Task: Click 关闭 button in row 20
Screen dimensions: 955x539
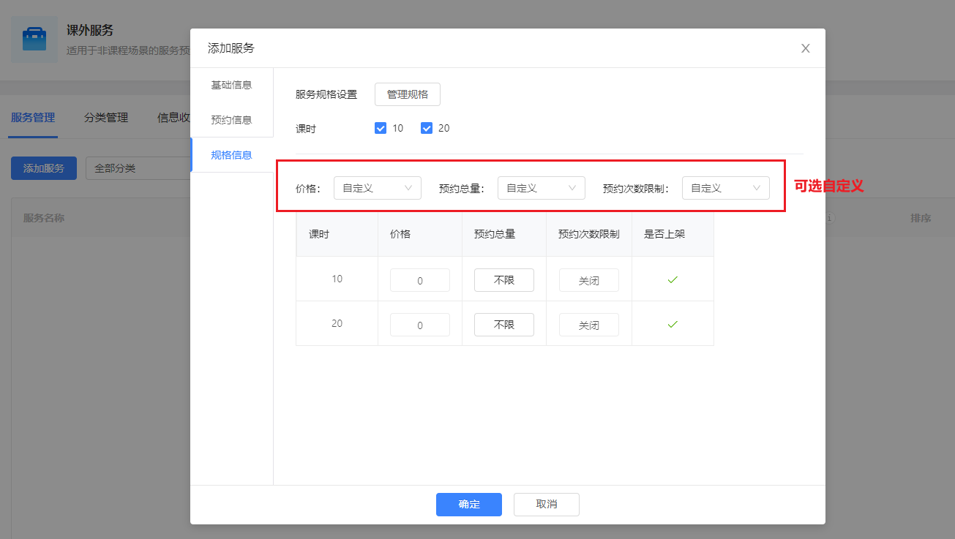Action: [589, 325]
